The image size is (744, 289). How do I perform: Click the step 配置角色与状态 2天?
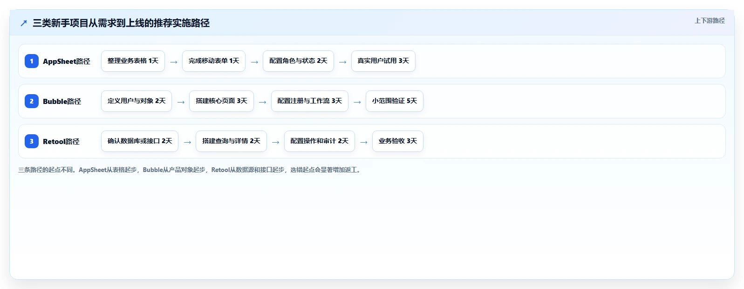(298, 61)
